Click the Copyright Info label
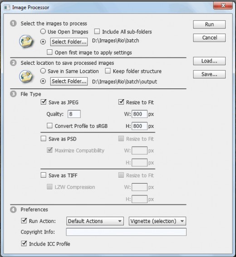 pyautogui.click(x=38, y=232)
